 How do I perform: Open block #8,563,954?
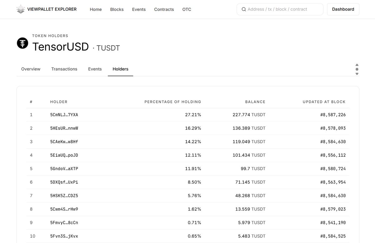[x=333, y=182]
